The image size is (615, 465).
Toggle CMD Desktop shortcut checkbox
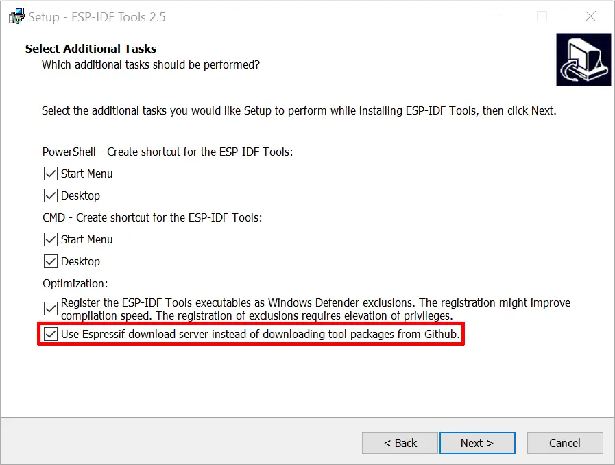[x=51, y=261]
